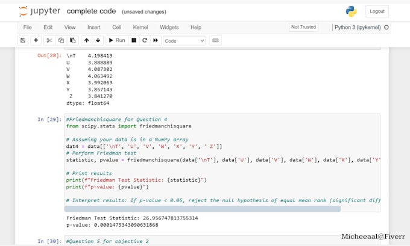Click the '# Interpret results' comment line

click(x=223, y=201)
